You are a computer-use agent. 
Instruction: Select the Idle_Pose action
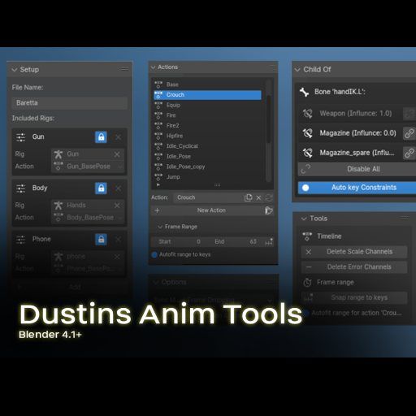pos(207,157)
